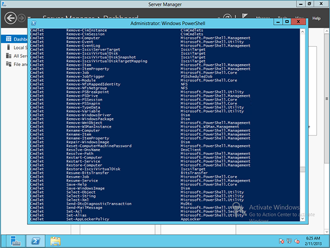Maximize the PowerShell window

(287, 21)
